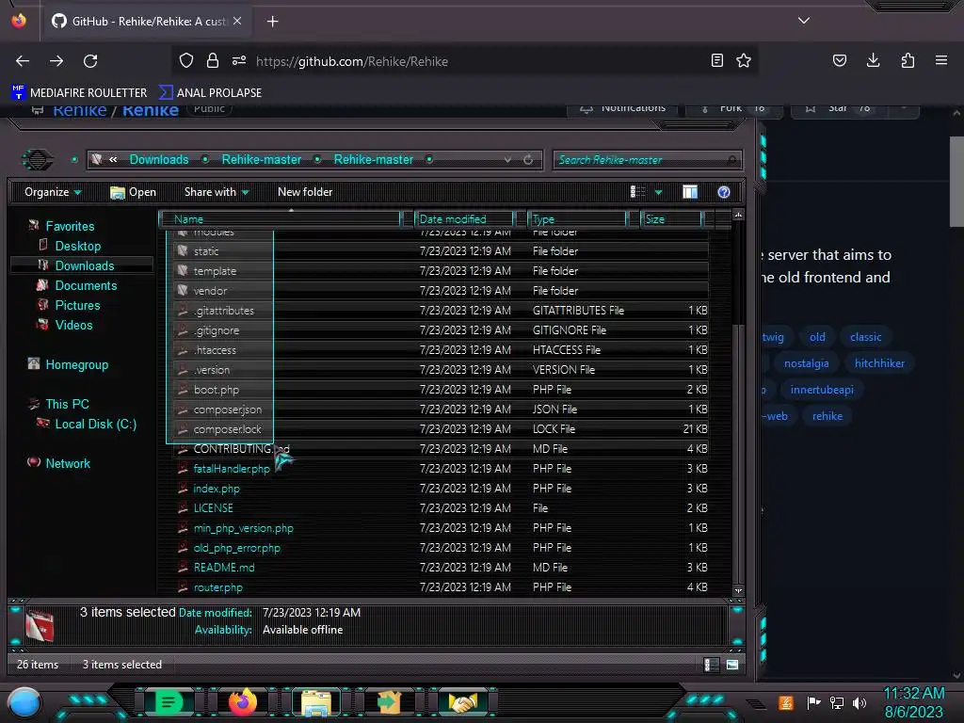This screenshot has height=723, width=964.
Task: Select Favorites in navigation pane
Action: click(70, 226)
